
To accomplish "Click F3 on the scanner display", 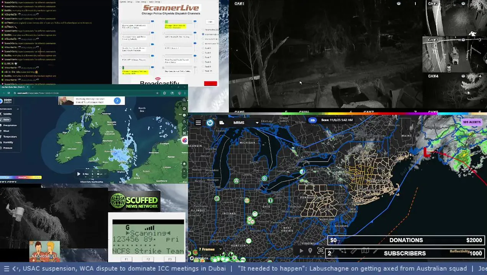I will (170, 259).
